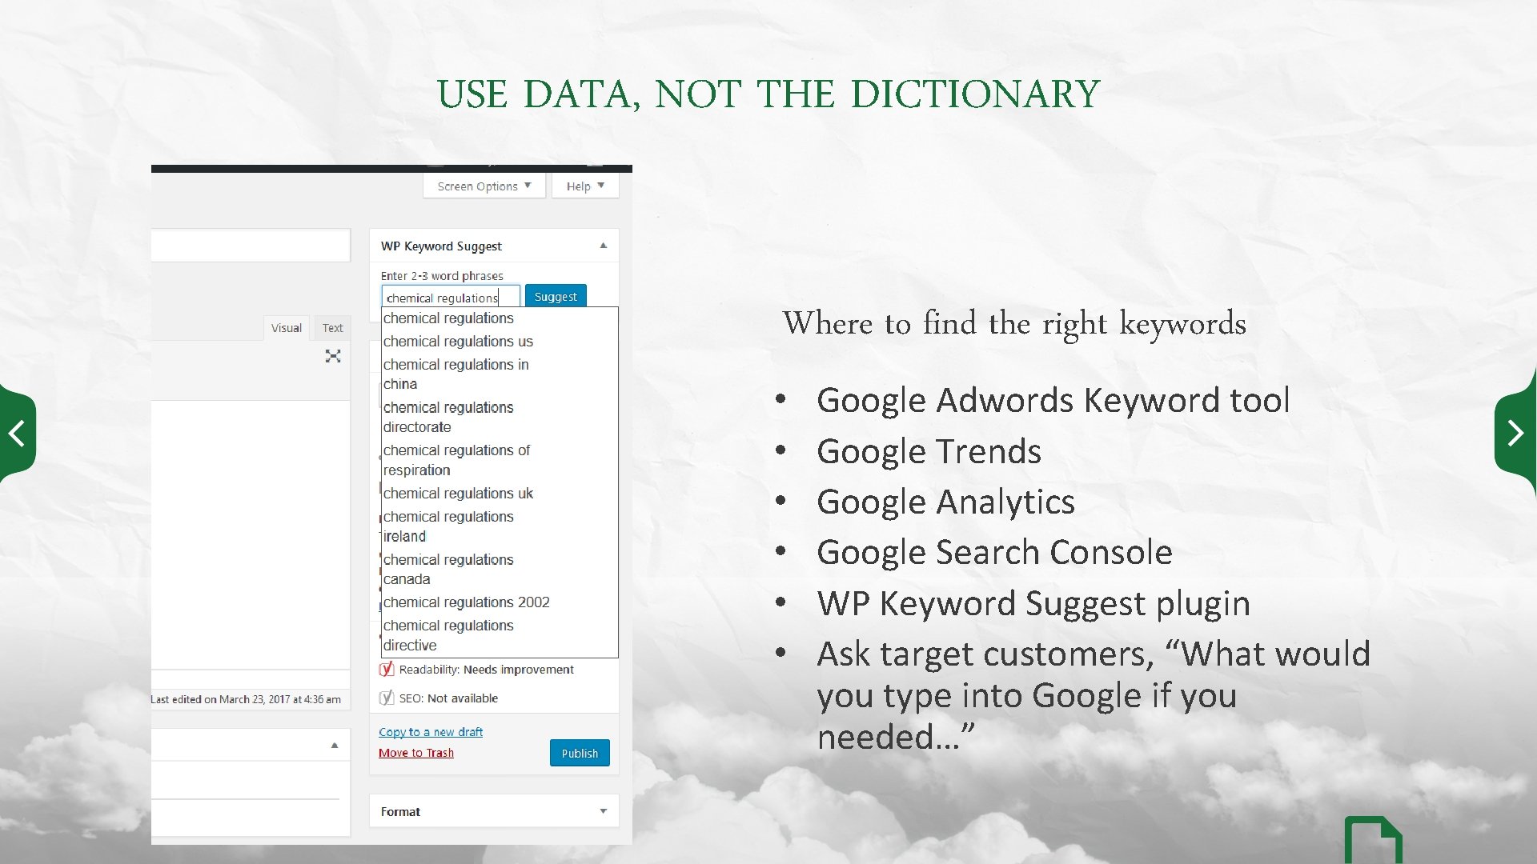
Task: Select the Text editor tab
Action: tap(331, 327)
